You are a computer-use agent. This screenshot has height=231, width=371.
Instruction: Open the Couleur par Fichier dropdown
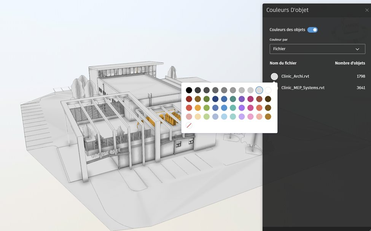pos(317,49)
